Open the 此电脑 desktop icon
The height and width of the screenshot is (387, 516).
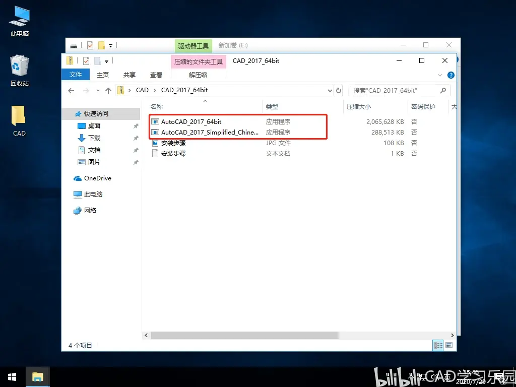[x=20, y=21]
